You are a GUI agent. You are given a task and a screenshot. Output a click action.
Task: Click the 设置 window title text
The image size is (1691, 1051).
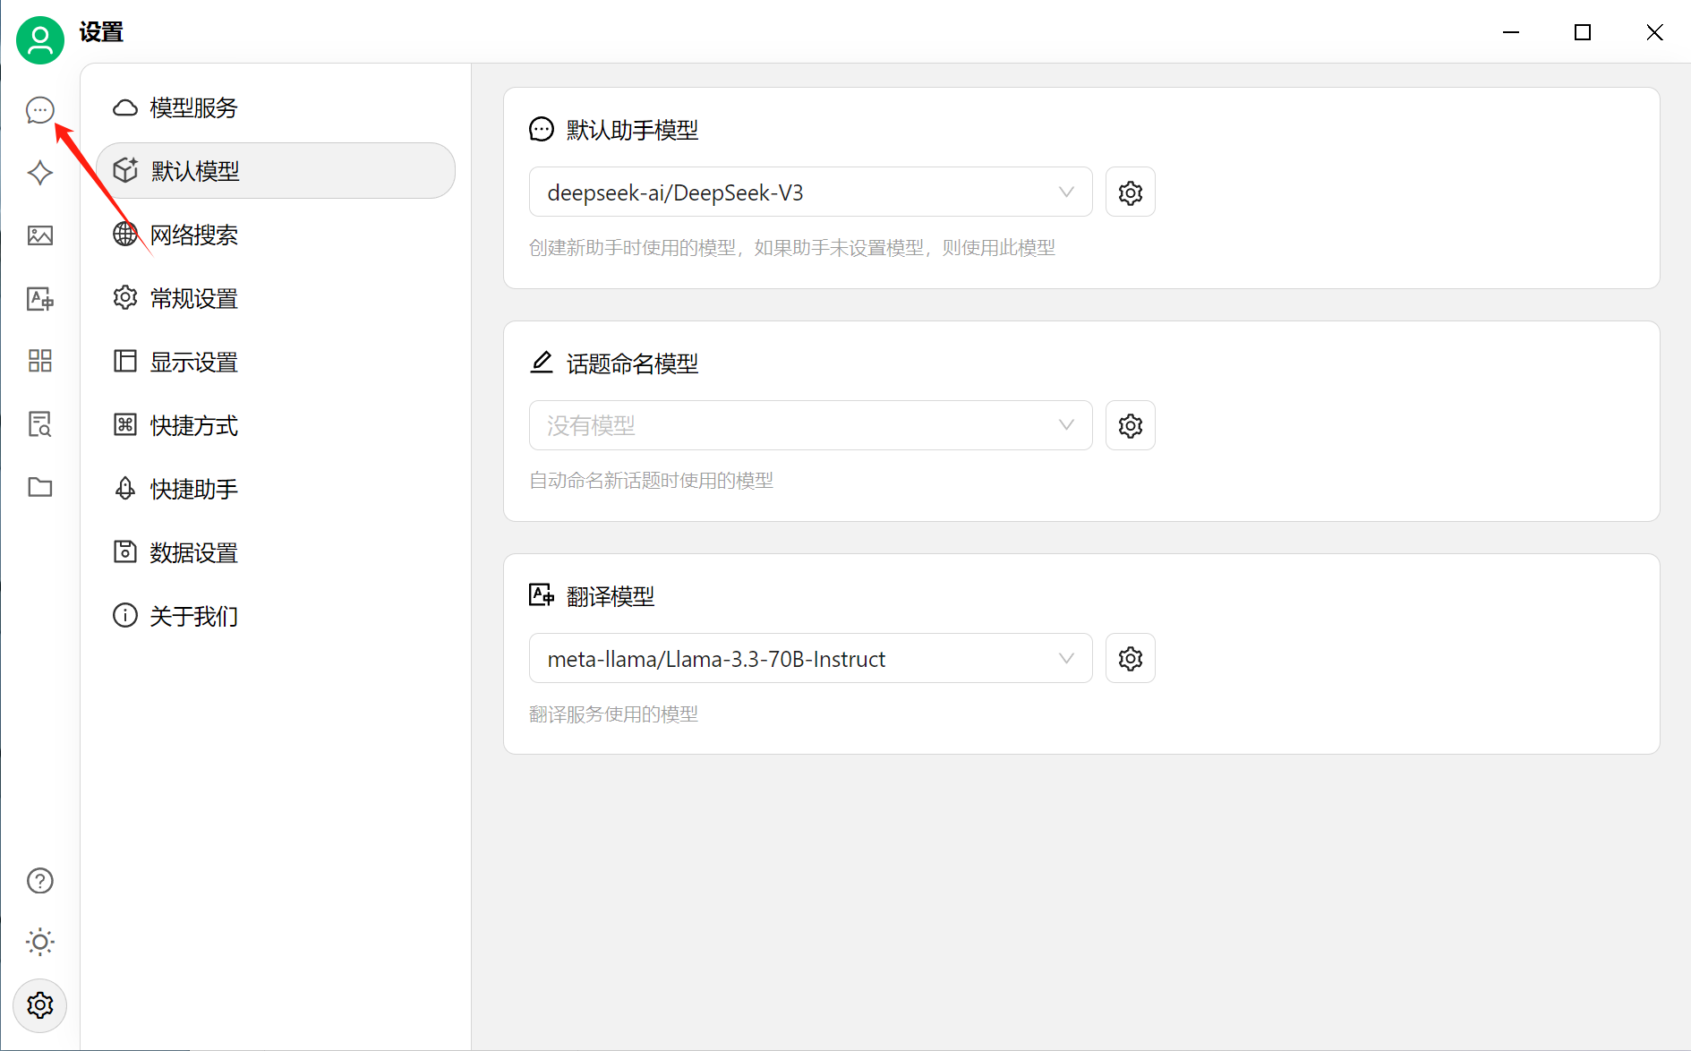point(101,32)
